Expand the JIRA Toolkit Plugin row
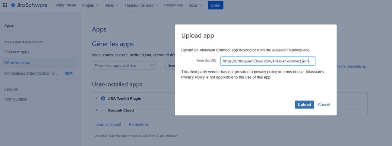 coord(97,98)
